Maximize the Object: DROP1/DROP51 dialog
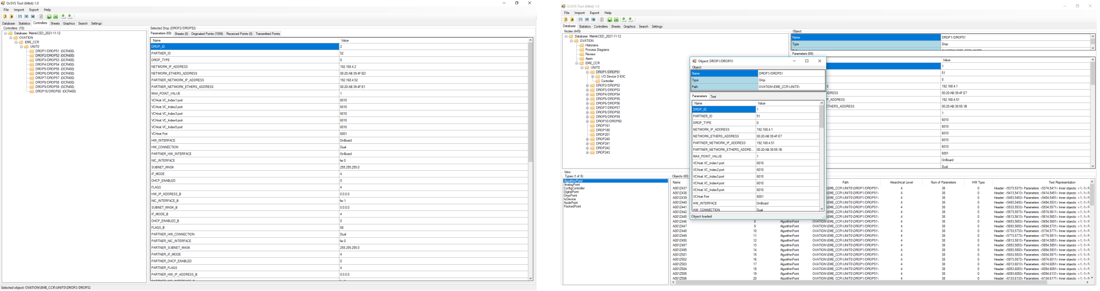The image size is (1100, 291). 807,61
